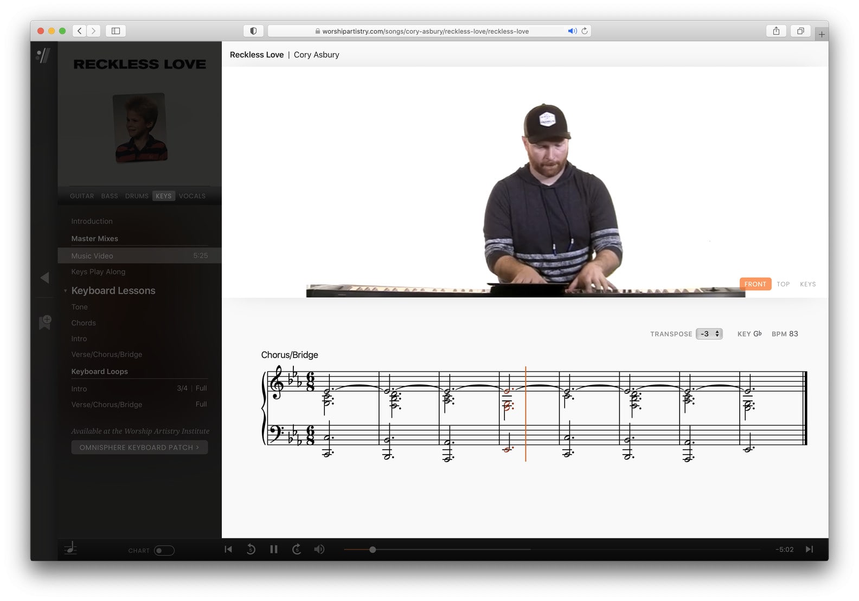859x601 pixels.
Task: Open the Keys Play Along lesson
Action: 98,272
